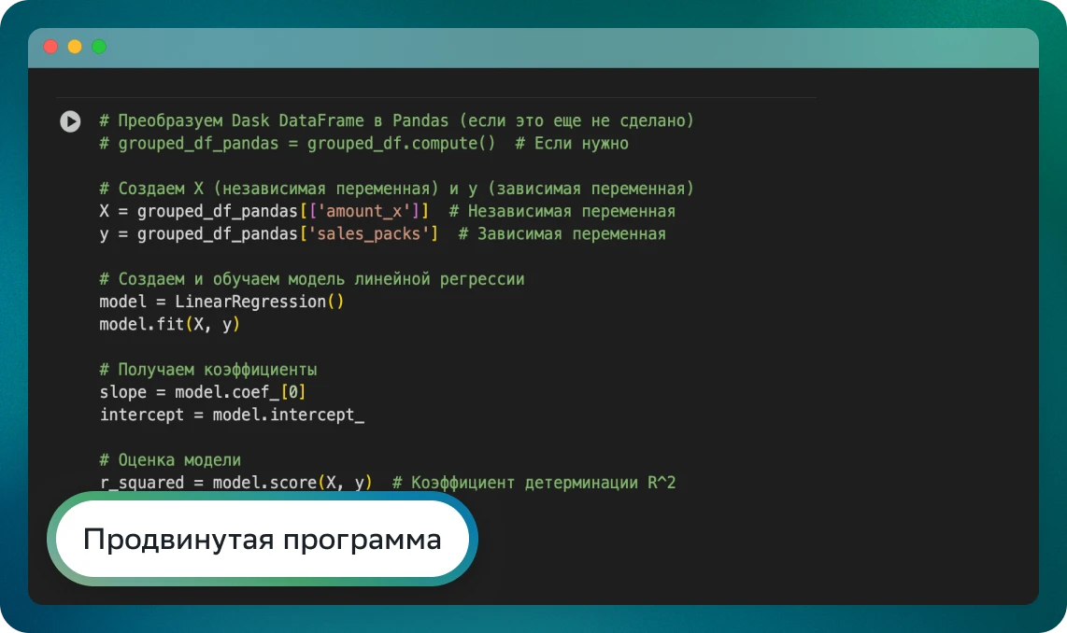Viewport: 1067px width, 633px height.
Task: Click the r_squared variable name
Action: pos(142,483)
